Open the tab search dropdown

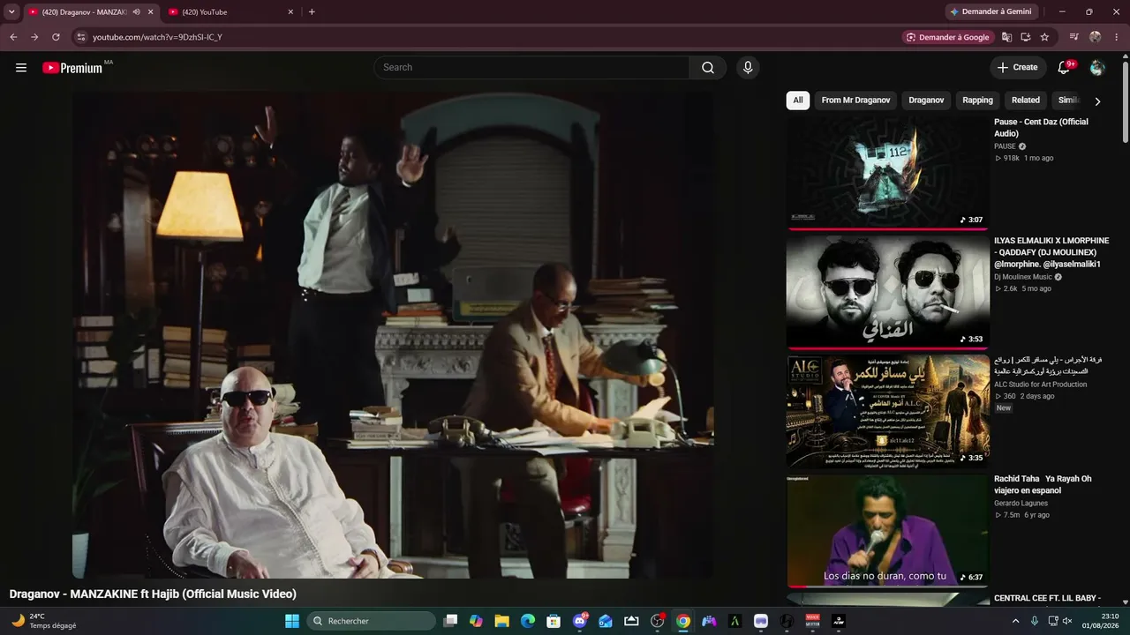(x=11, y=11)
